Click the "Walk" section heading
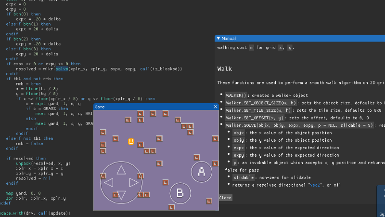The width and height of the screenshot is (385, 217). click(x=225, y=69)
